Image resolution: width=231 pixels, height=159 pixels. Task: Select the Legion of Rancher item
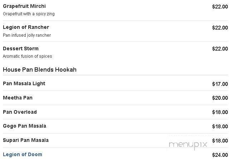click(26, 27)
